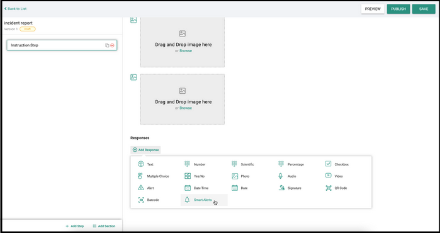Click the Alert triangle icon

(x=141, y=188)
